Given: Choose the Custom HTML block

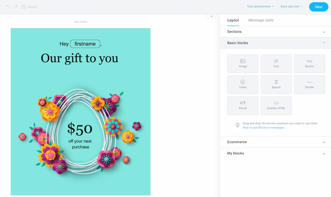Looking at the screenshot, I should click(276, 105).
